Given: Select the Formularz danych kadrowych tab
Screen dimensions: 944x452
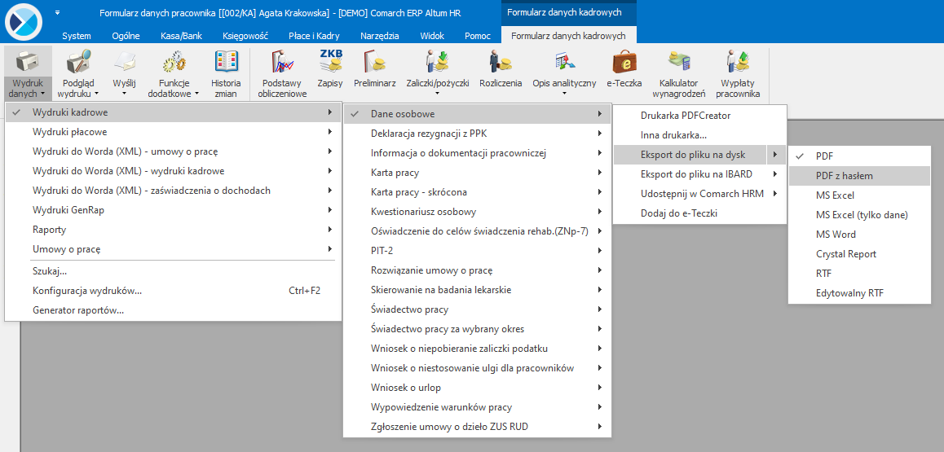Looking at the screenshot, I should (568, 36).
